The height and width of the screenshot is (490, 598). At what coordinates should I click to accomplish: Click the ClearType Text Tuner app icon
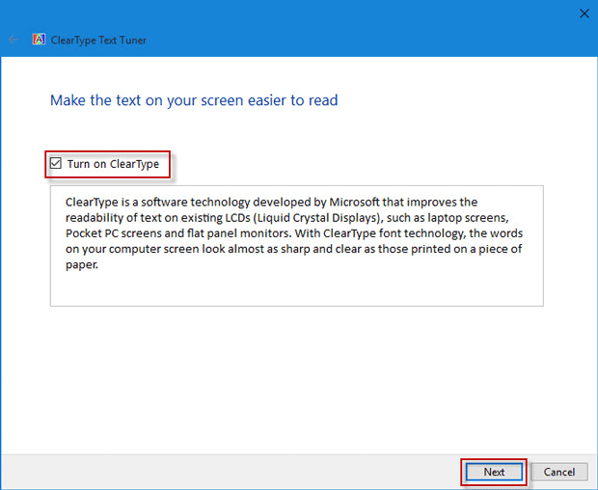pyautogui.click(x=39, y=40)
